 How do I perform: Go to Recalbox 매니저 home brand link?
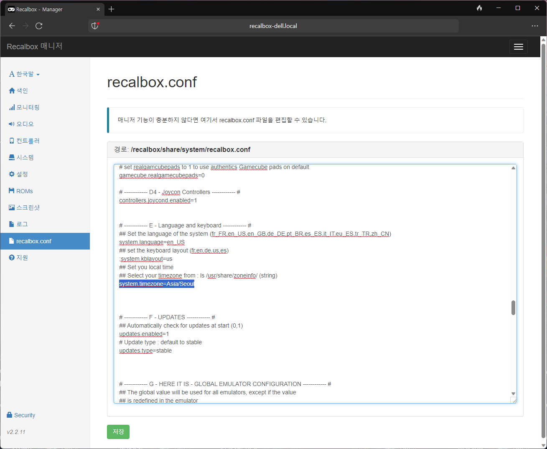pos(35,46)
